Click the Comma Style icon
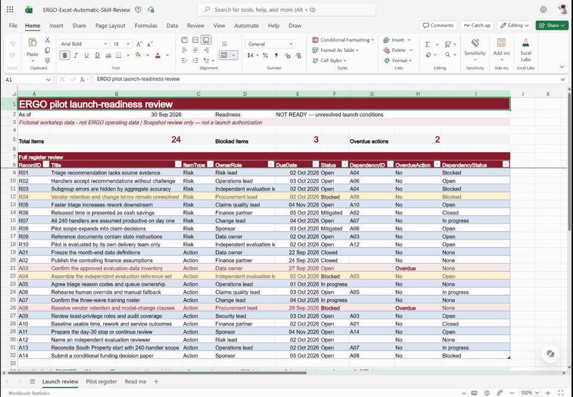 276,55
